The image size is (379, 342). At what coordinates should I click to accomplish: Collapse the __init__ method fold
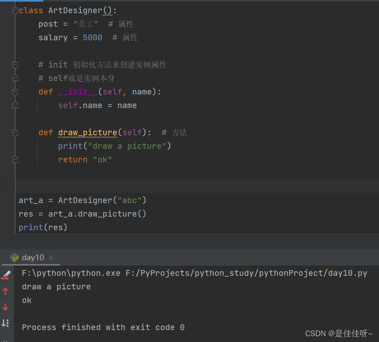(x=15, y=92)
